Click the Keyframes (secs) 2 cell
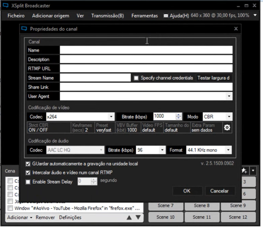The height and width of the screenshot is (227, 263). 83,128
